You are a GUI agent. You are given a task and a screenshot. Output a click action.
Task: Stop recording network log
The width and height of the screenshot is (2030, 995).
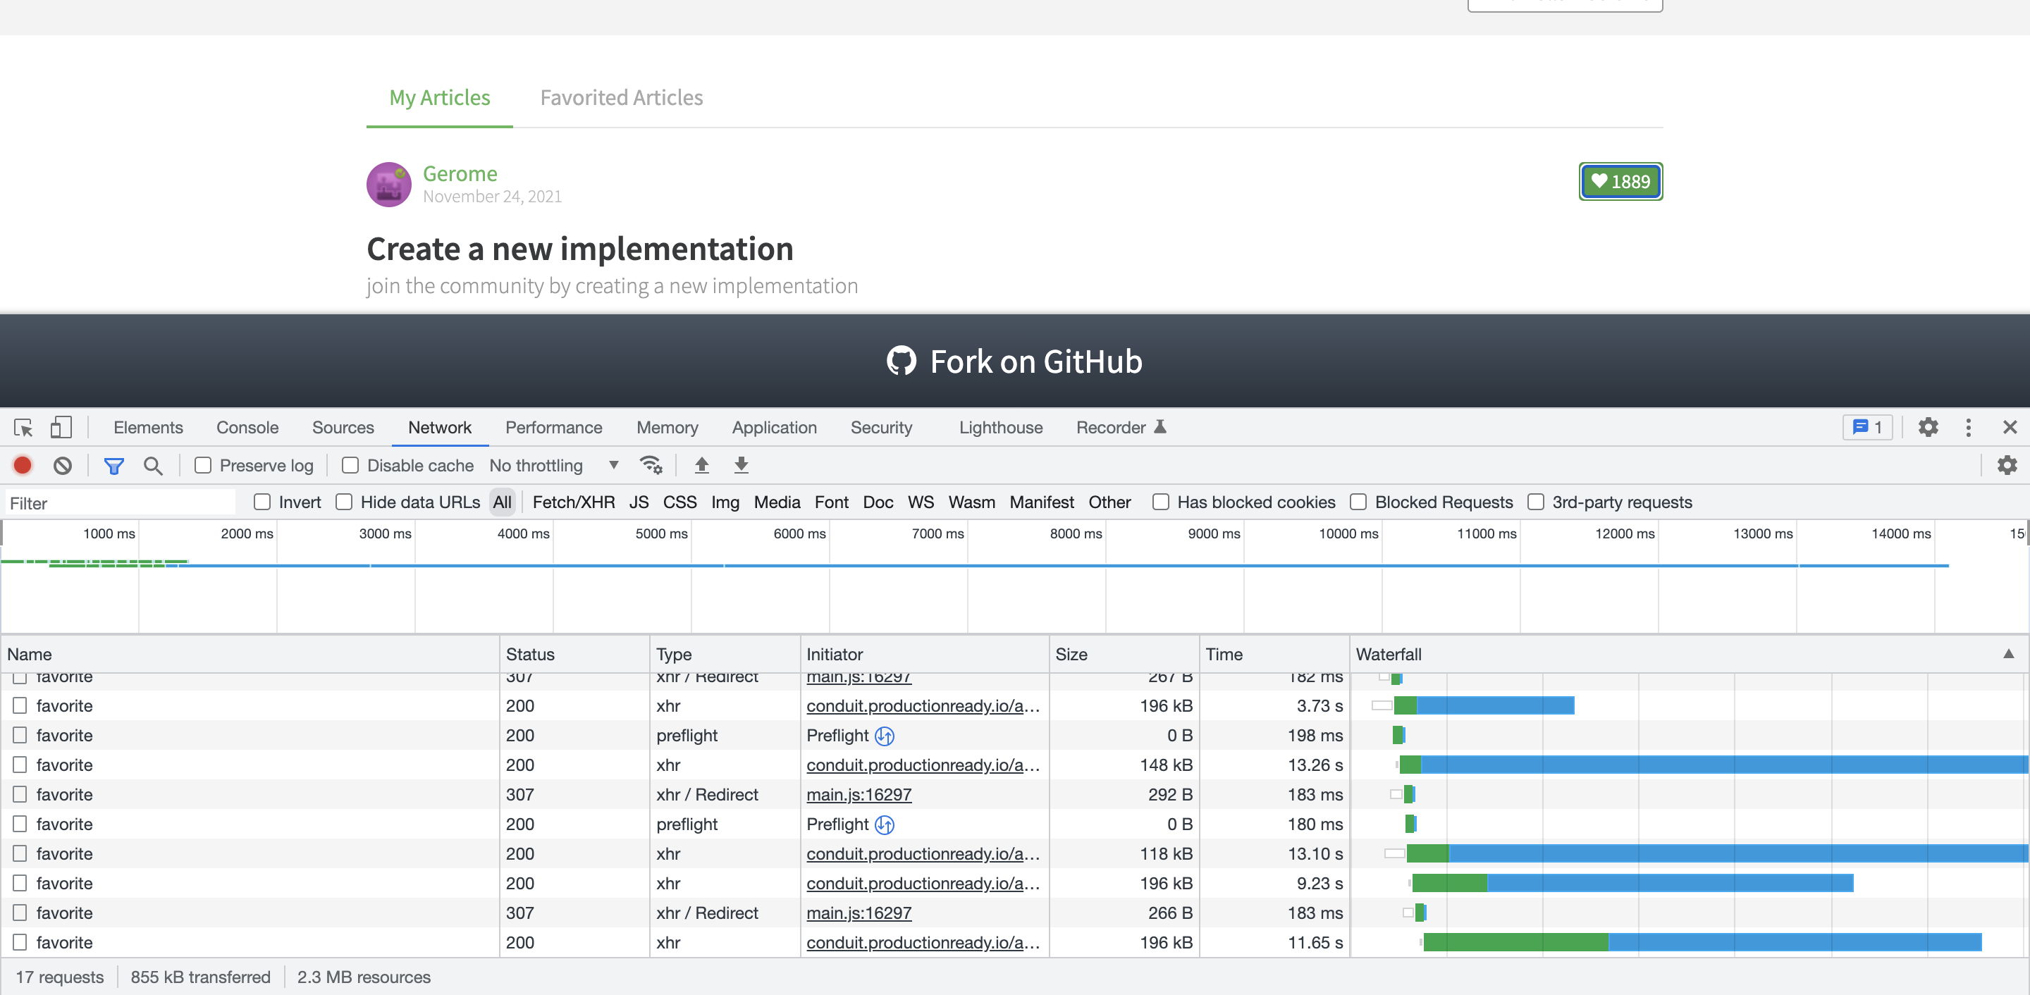tap(23, 466)
